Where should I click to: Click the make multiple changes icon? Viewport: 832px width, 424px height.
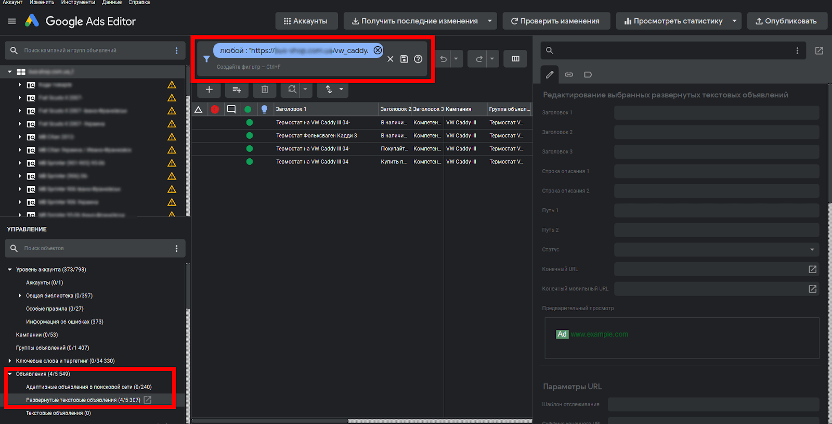237,89
